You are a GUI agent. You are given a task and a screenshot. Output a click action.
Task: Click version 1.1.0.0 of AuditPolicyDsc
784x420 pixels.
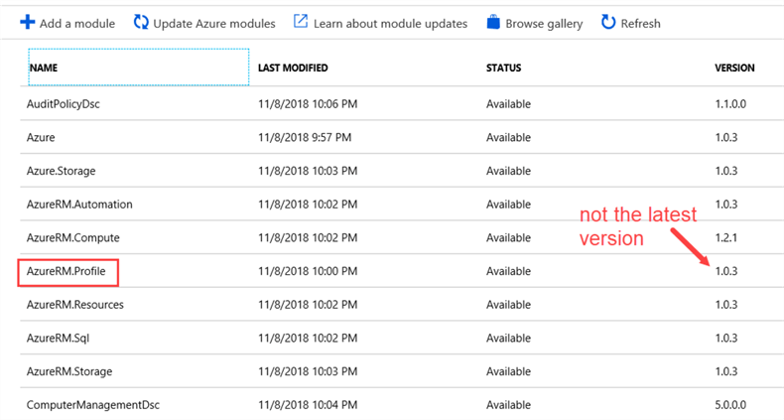pyautogui.click(x=730, y=104)
